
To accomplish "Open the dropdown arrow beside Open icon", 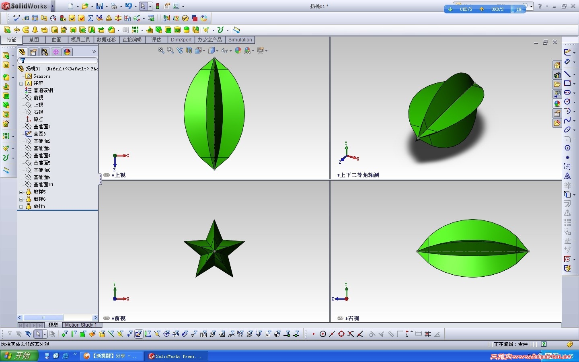I will coord(92,6).
